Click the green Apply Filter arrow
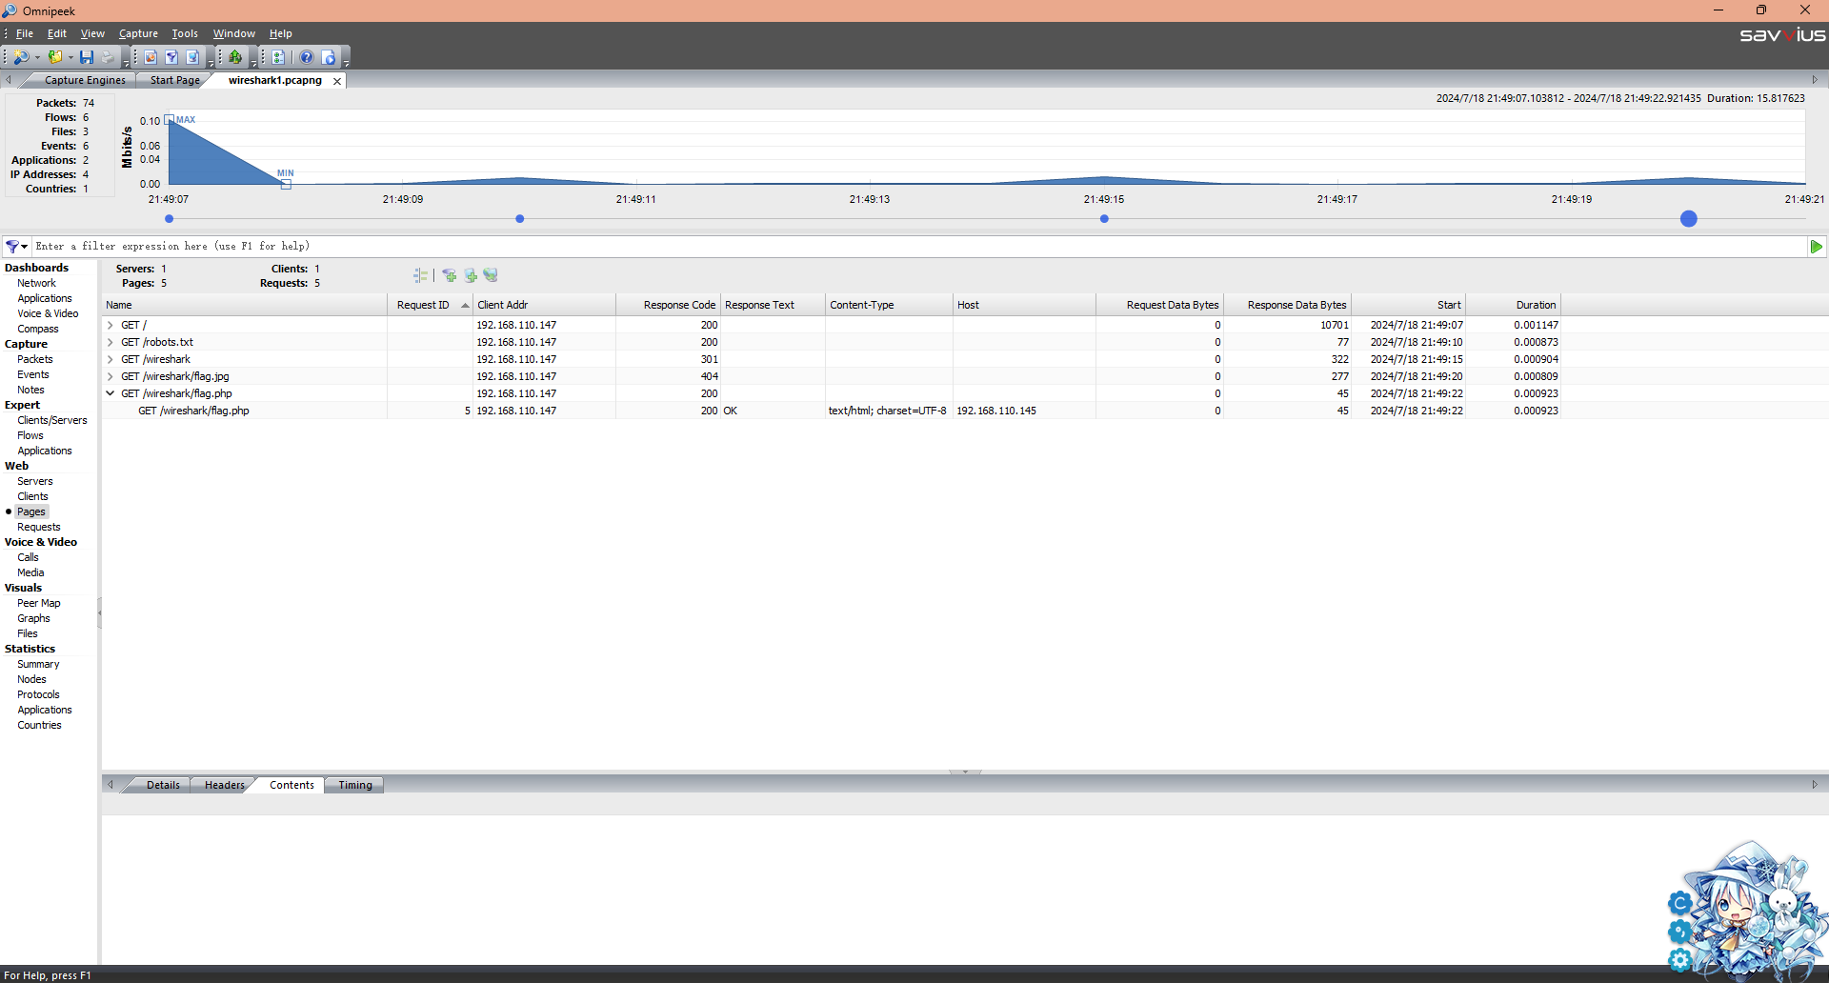1829x983 pixels. pyautogui.click(x=1816, y=247)
